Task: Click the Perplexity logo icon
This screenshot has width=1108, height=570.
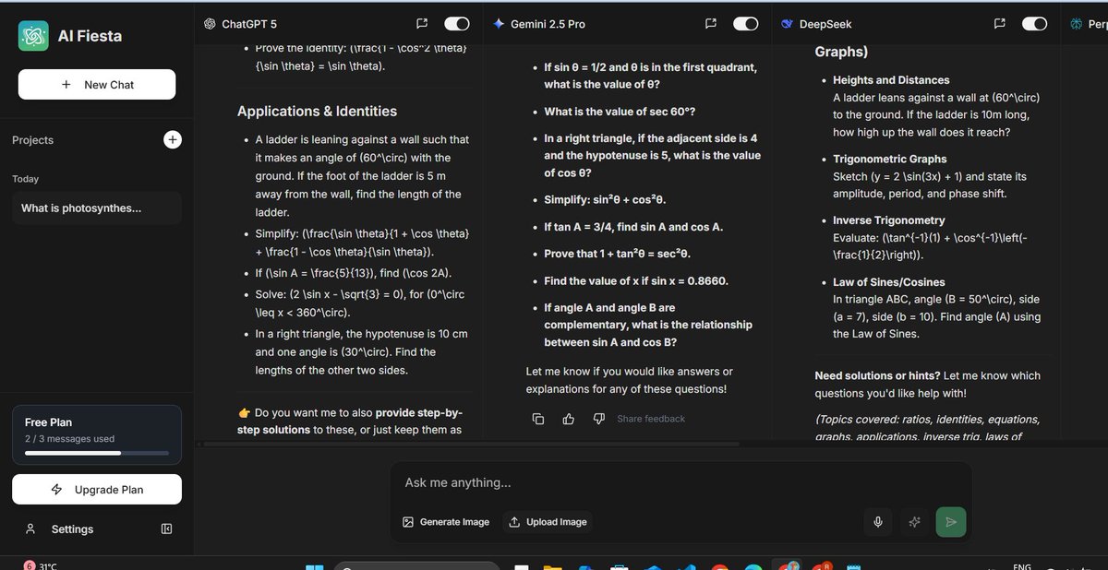Action: click(x=1077, y=24)
